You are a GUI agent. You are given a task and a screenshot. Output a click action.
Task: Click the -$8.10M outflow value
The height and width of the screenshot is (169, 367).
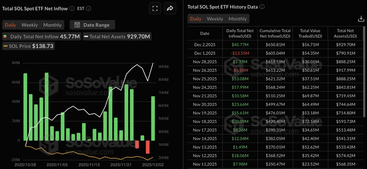pos(240,70)
